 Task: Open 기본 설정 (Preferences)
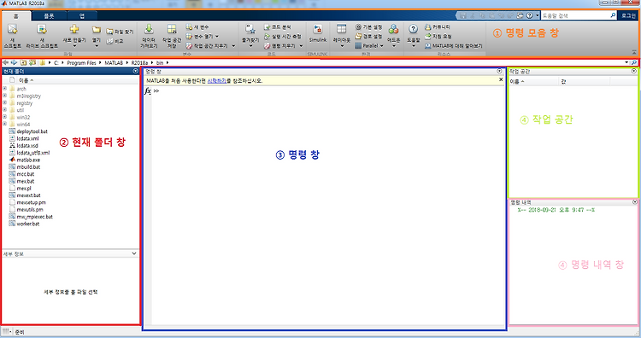coord(368,27)
